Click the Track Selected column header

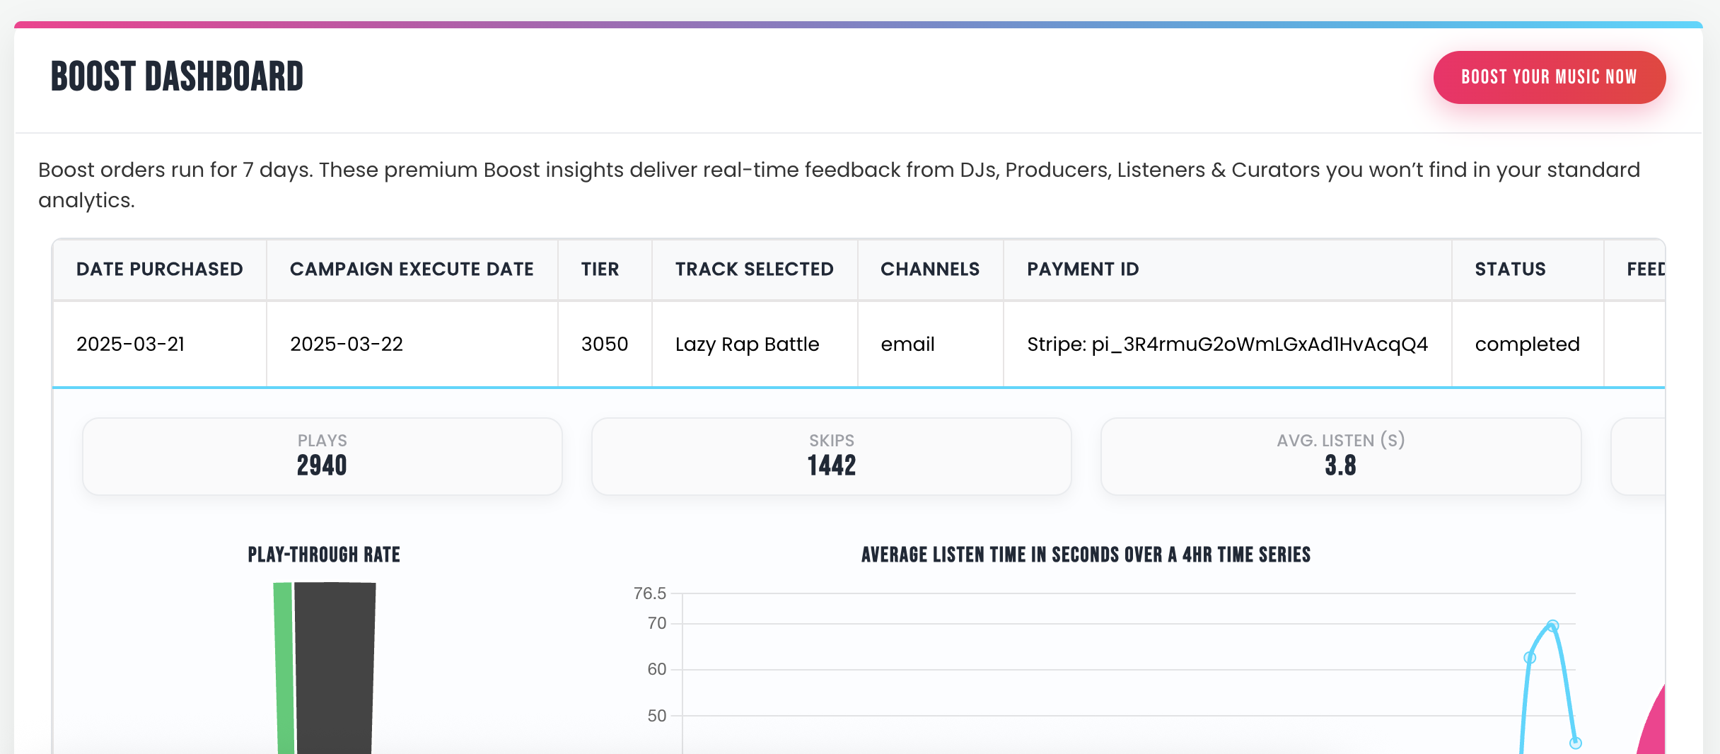click(x=755, y=269)
